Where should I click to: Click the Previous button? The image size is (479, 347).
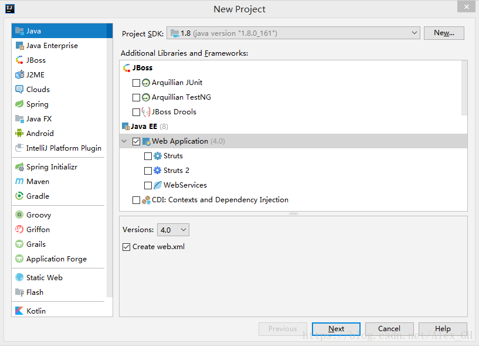[x=283, y=329]
